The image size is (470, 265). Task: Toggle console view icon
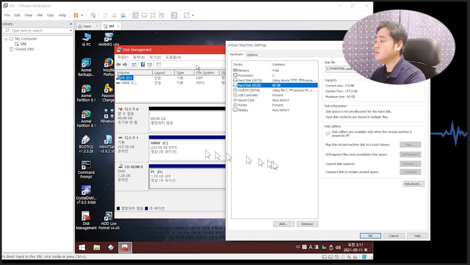pos(174,15)
